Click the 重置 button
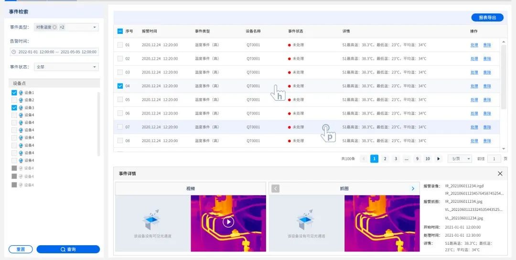This screenshot has width=516, height=260. pos(21,249)
